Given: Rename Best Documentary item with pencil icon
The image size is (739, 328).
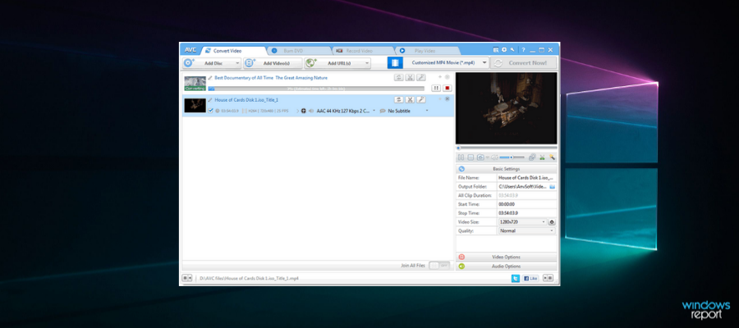Looking at the screenshot, I should point(210,78).
